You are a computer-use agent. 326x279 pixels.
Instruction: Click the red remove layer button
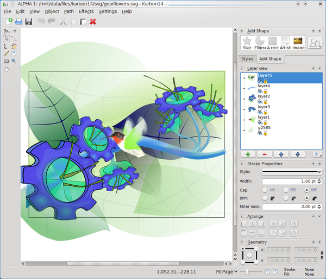265,154
